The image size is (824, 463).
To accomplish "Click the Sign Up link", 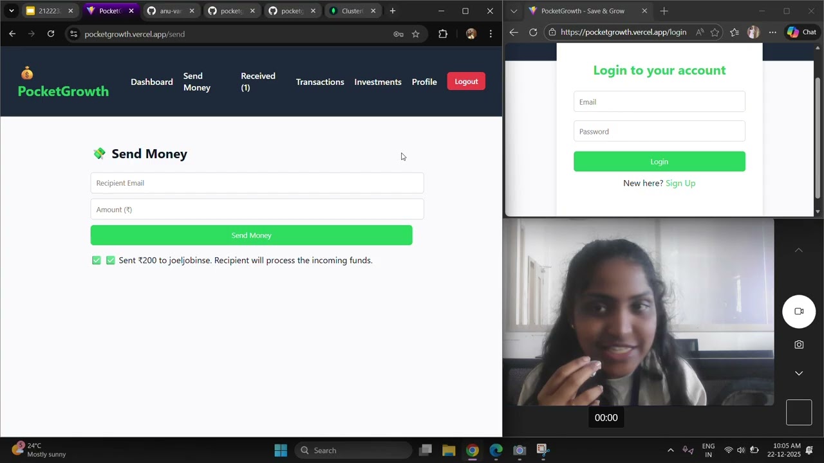I will pyautogui.click(x=680, y=183).
